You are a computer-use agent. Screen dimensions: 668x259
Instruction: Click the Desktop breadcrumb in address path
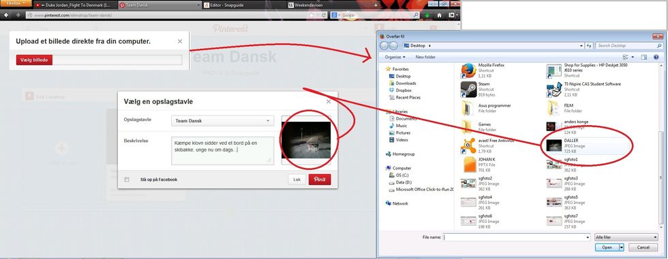click(417, 46)
